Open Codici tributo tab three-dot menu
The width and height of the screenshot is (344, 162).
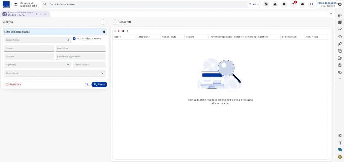tap(41, 14)
